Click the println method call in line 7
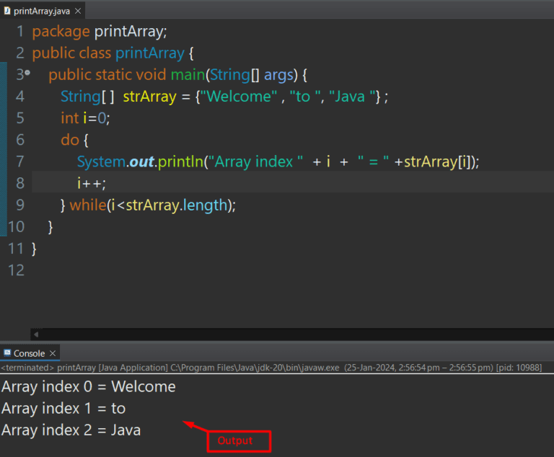This screenshot has height=457, width=554. point(180,161)
